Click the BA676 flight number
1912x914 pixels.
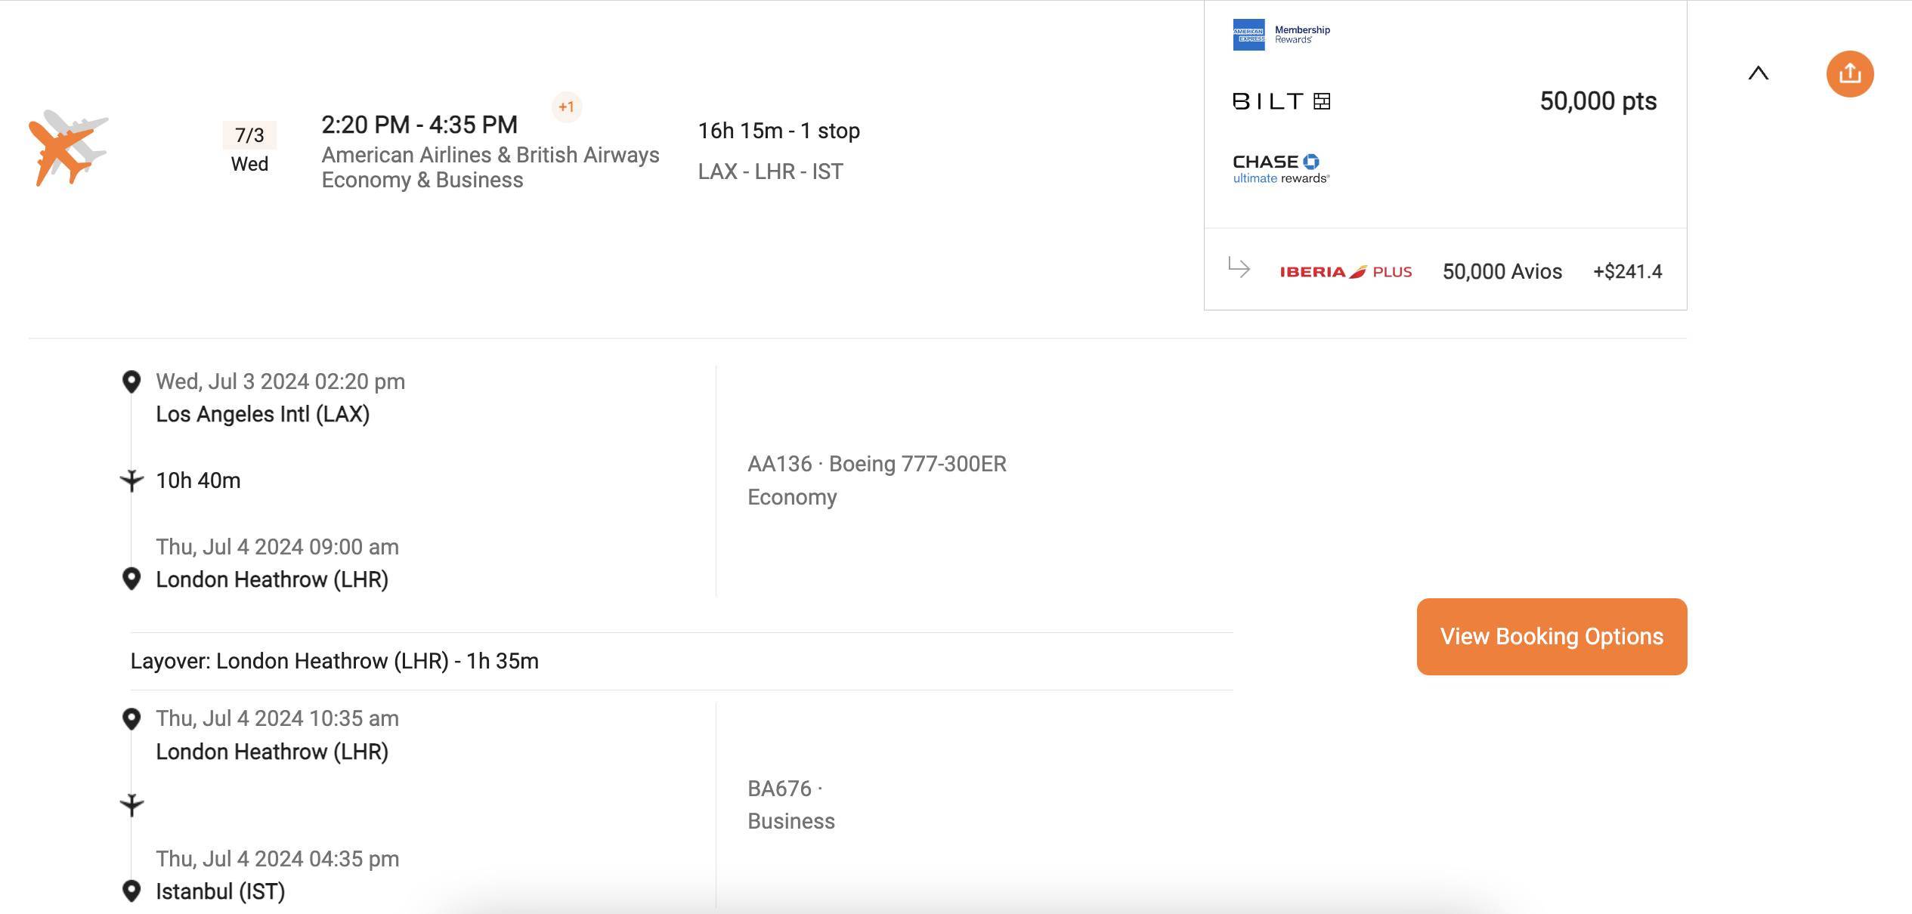(779, 789)
